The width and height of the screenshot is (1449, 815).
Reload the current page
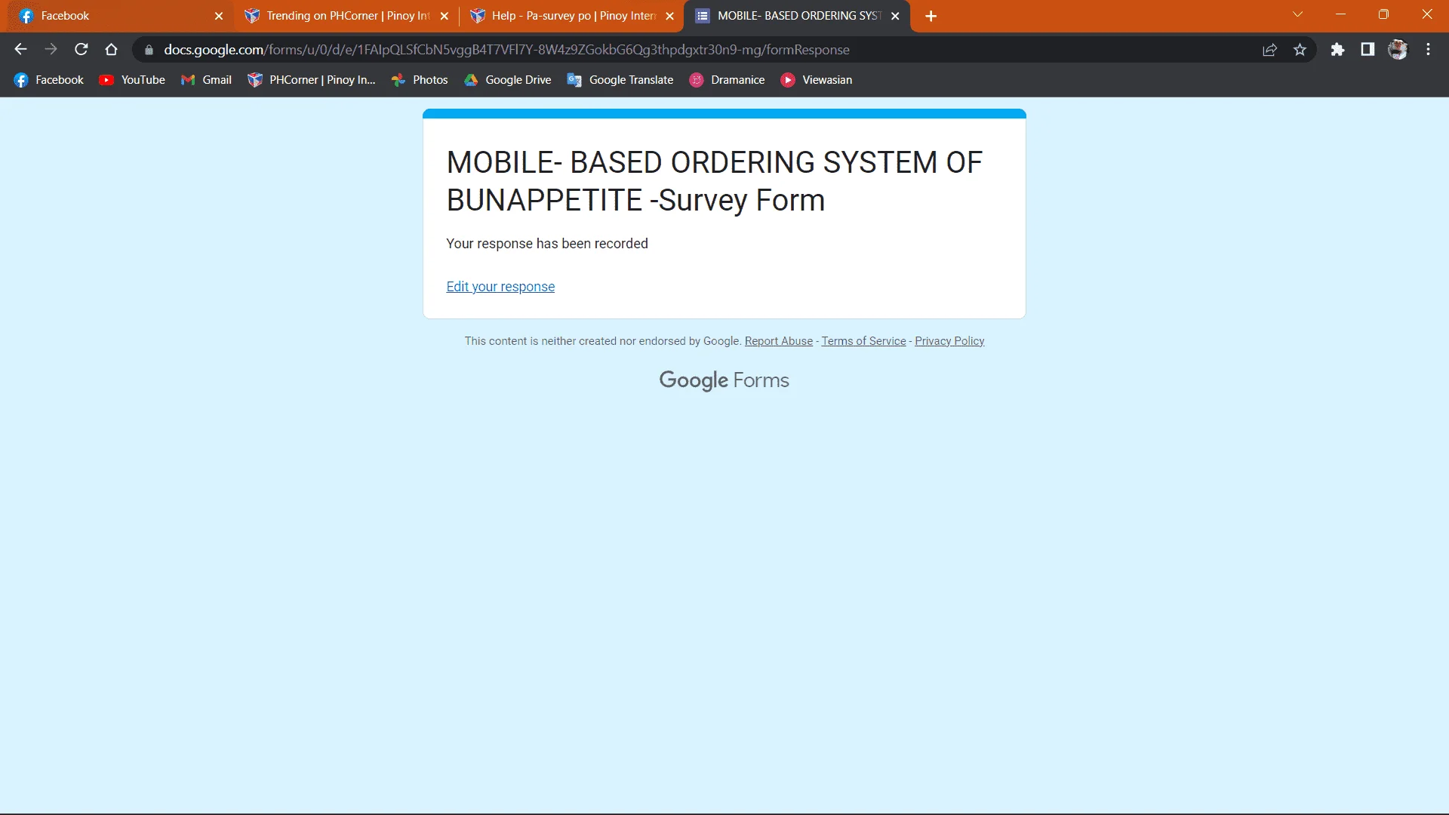click(x=82, y=50)
